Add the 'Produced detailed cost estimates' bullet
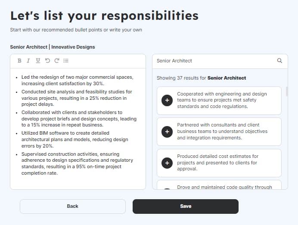The height and width of the screenshot is (225, 298). click(x=167, y=163)
